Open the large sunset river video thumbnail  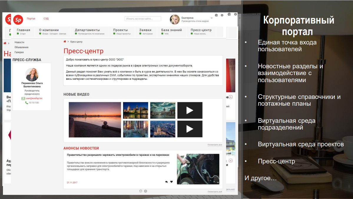[95, 120]
